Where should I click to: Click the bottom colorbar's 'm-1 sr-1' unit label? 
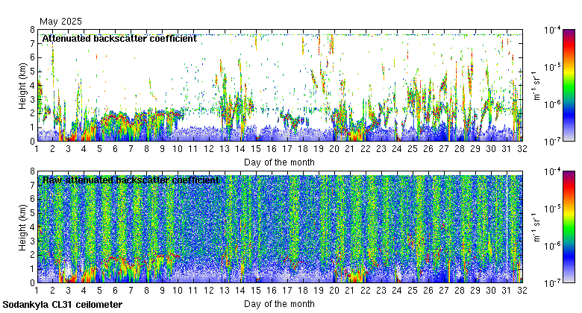(536, 227)
